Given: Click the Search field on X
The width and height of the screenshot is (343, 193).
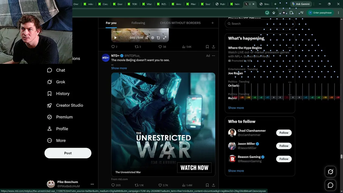Looking at the screenshot, I should [x=260, y=24].
